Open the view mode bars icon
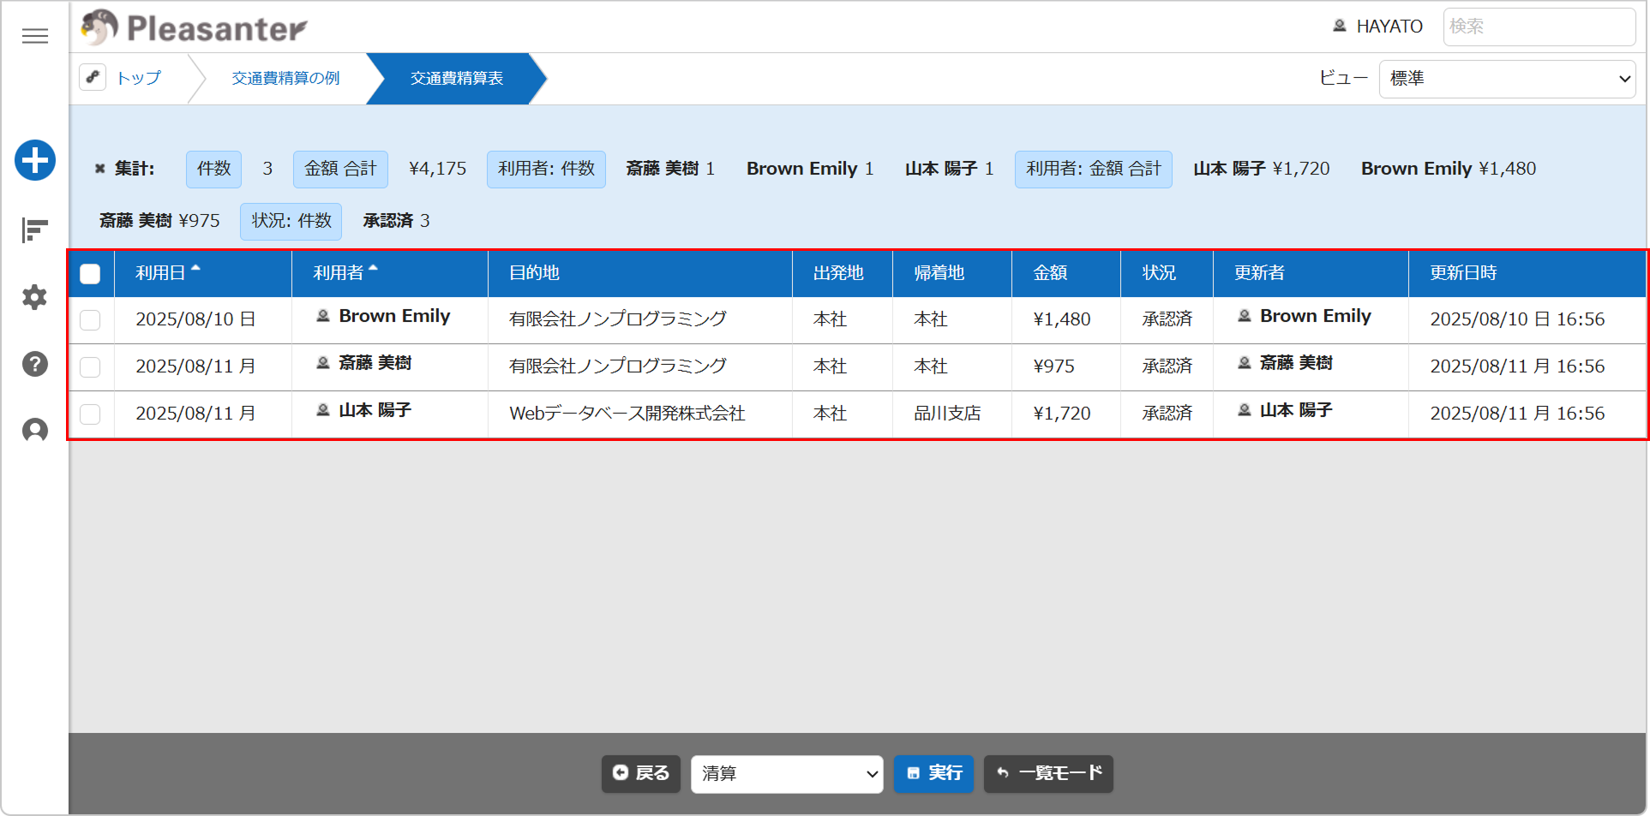Image resolution: width=1650 pixels, height=816 pixels. point(35,229)
